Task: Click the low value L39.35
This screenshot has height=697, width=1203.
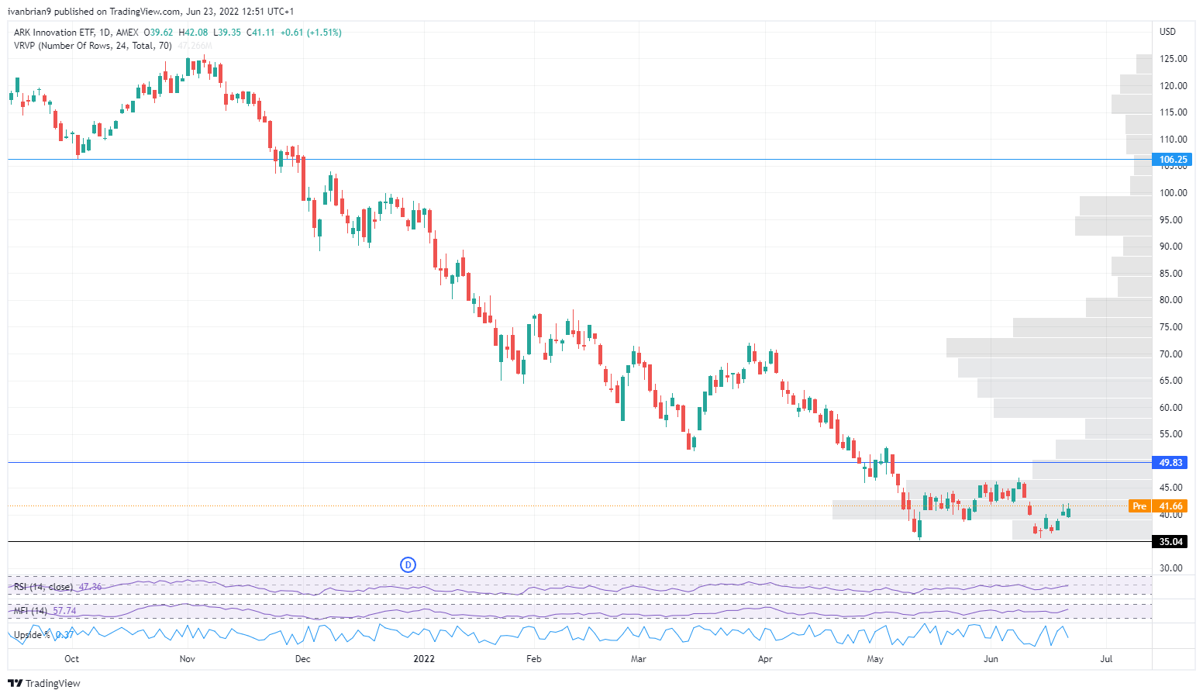Action: coord(227,33)
